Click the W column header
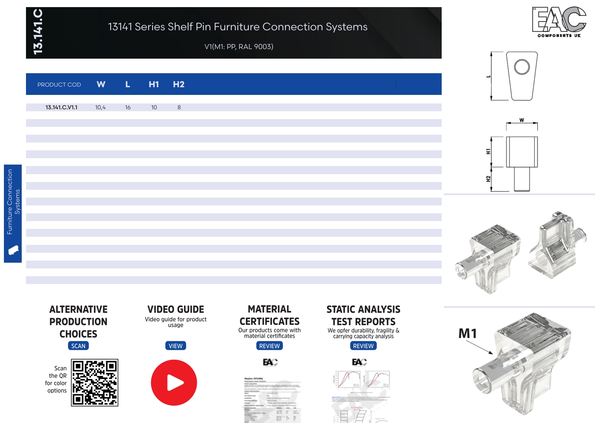 (101, 84)
